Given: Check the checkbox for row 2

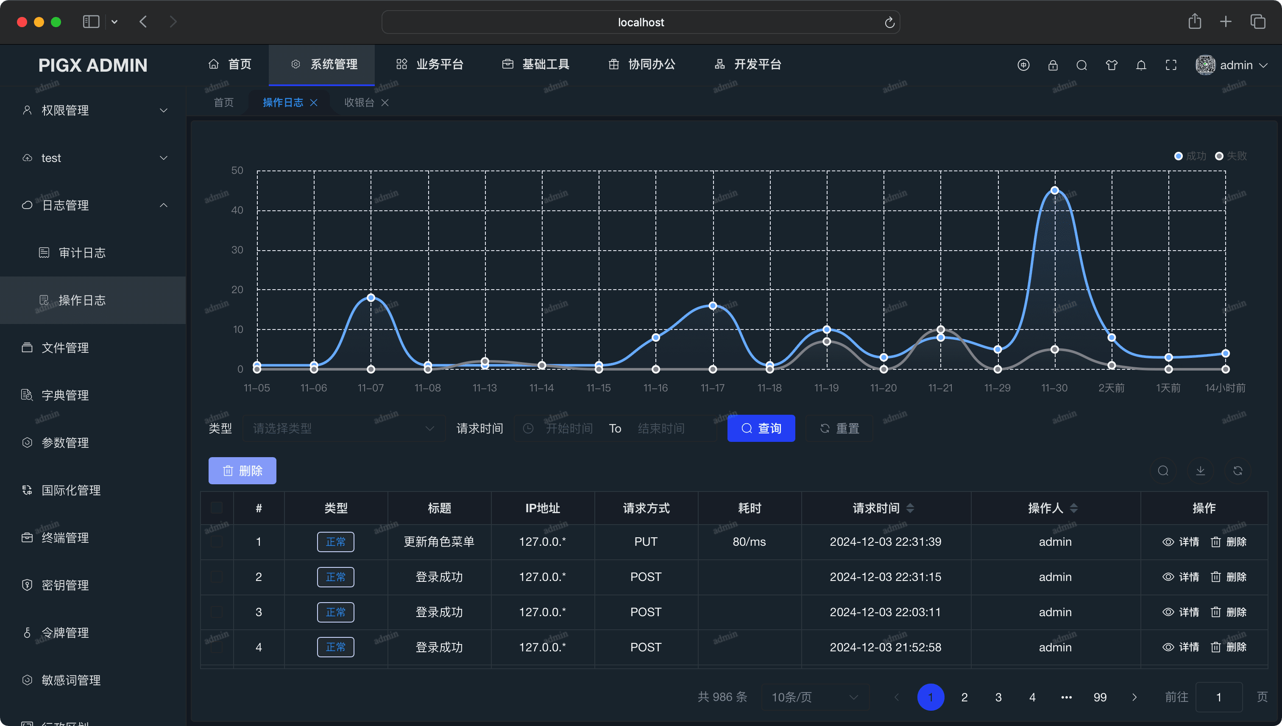Looking at the screenshot, I should pos(216,577).
